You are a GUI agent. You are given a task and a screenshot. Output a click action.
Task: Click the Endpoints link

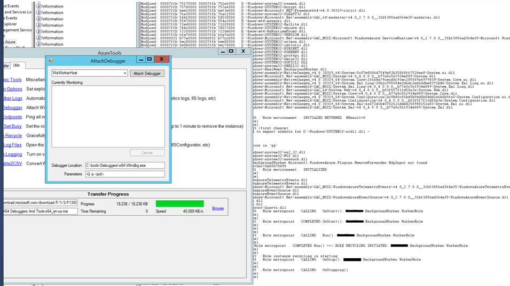point(13,117)
